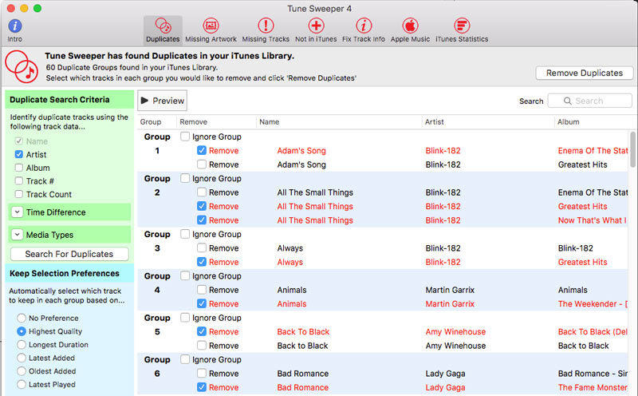Screen dimensions: 638x396
Task: Select the Duplicates toolbar icon
Action: [x=163, y=26]
